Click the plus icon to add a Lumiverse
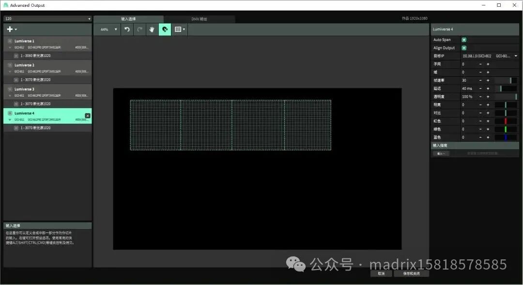The width and height of the screenshot is (523, 285). click(x=9, y=29)
